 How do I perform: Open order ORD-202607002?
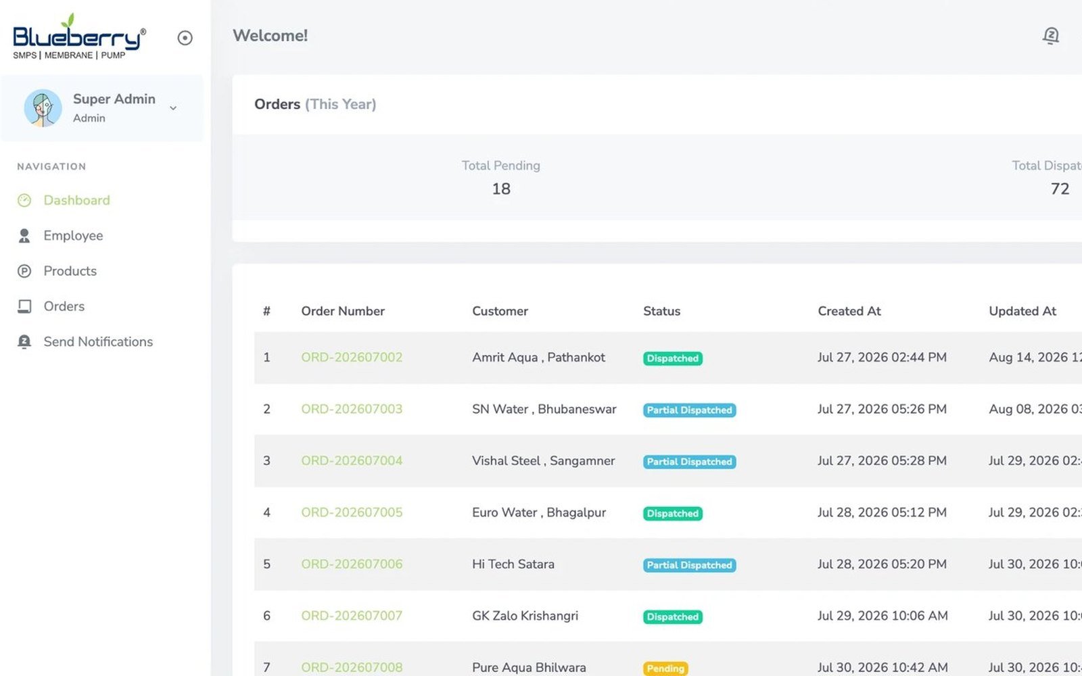pos(352,357)
